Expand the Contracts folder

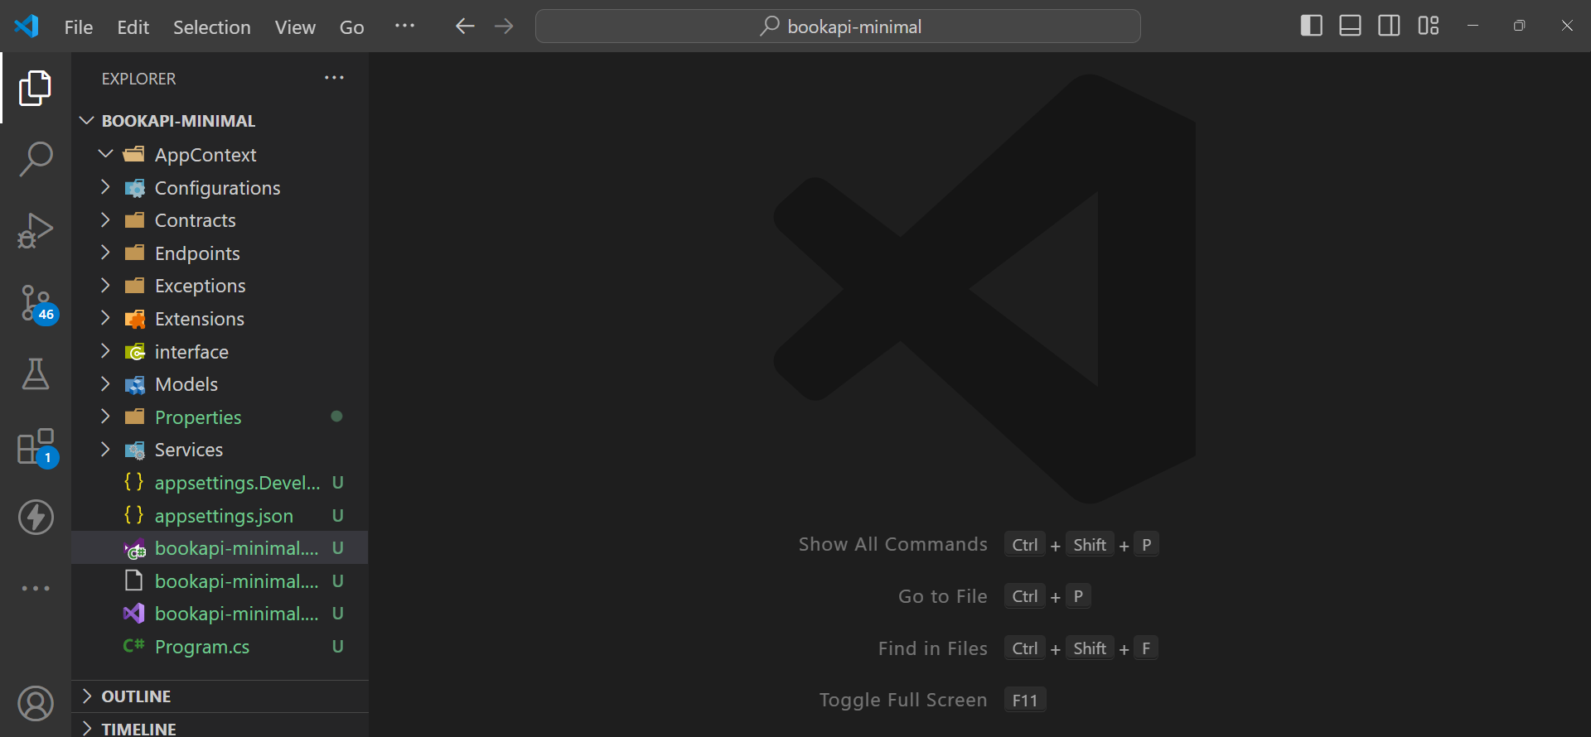(x=220, y=220)
